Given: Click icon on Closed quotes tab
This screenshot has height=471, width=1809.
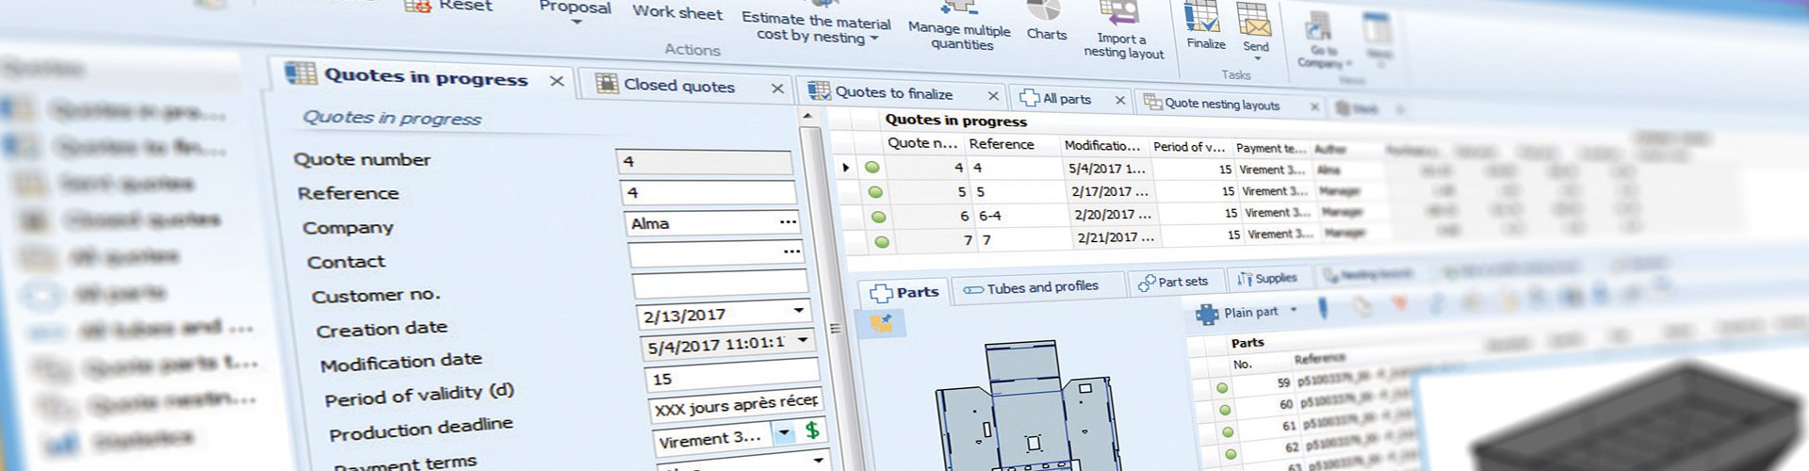Looking at the screenshot, I should point(608,83).
